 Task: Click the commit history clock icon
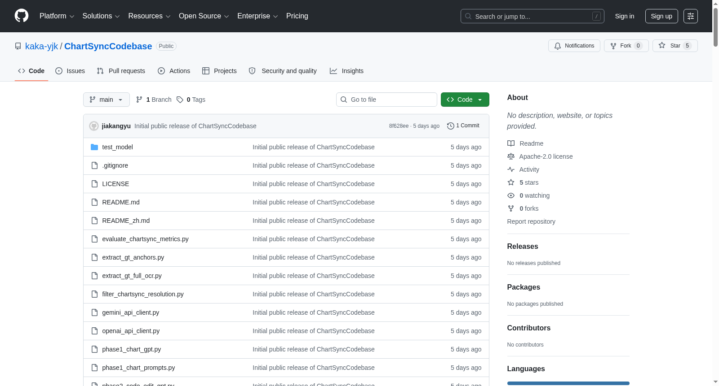point(451,126)
